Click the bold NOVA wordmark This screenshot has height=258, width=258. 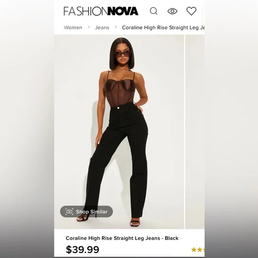(123, 11)
